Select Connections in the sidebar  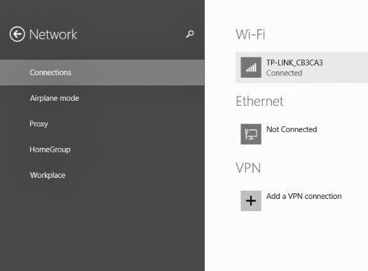102,73
